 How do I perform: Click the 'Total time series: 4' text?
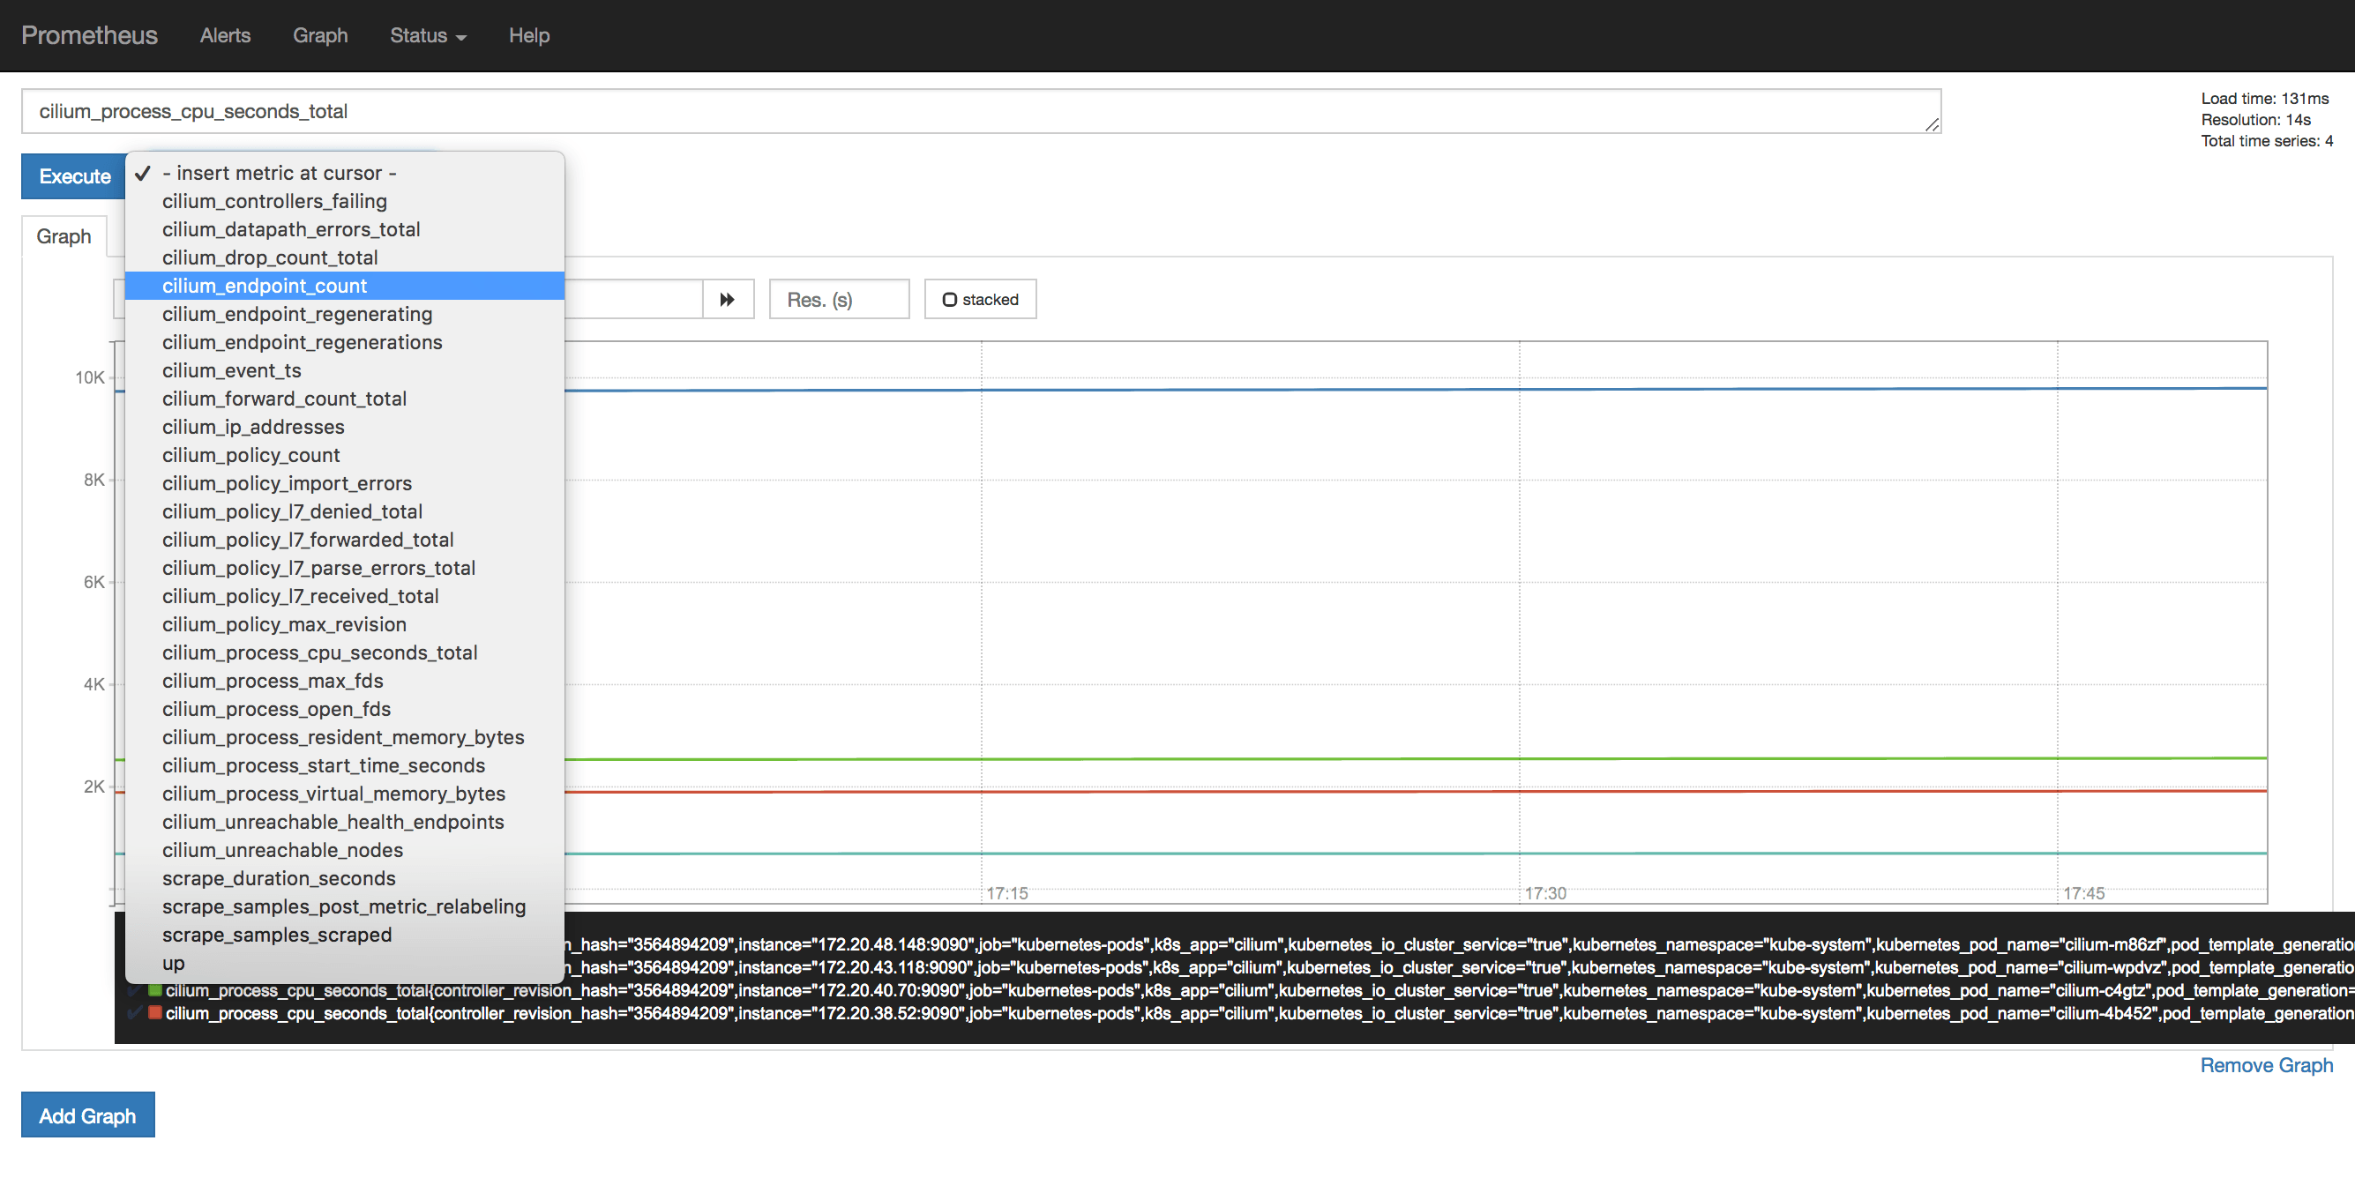[x=2266, y=141]
